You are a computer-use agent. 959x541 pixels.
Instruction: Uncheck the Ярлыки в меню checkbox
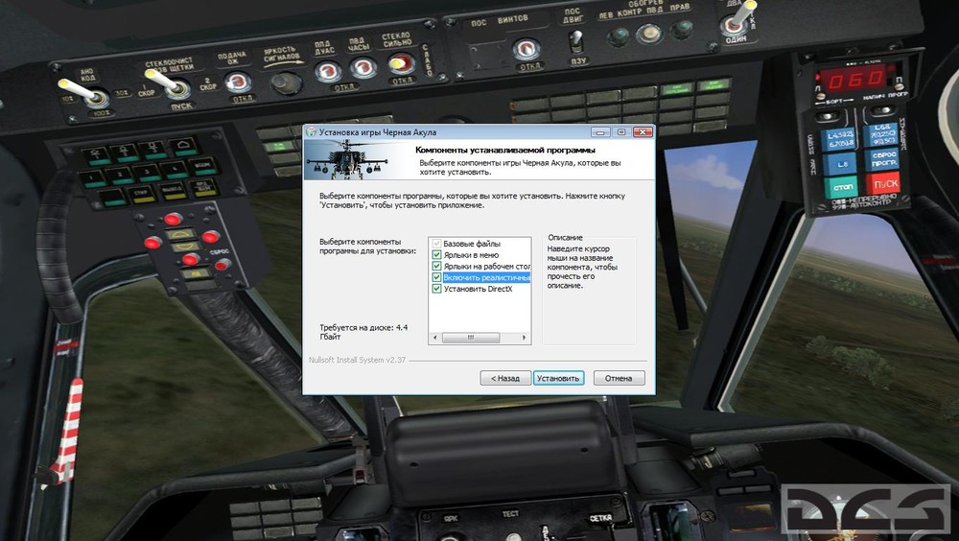point(436,254)
